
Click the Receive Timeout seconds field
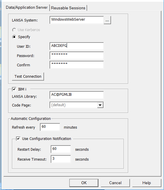pyautogui.click(x=61, y=159)
